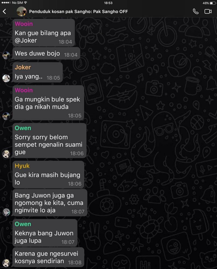The height and width of the screenshot is (269, 217).
Task: Start a voice call with the group
Action: (x=195, y=12)
